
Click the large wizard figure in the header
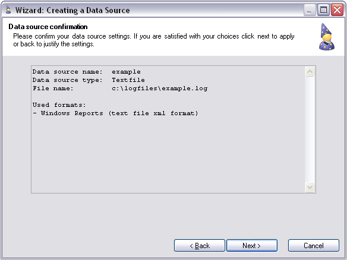[327, 37]
